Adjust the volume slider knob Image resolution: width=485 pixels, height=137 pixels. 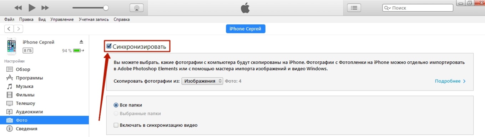[106, 7]
